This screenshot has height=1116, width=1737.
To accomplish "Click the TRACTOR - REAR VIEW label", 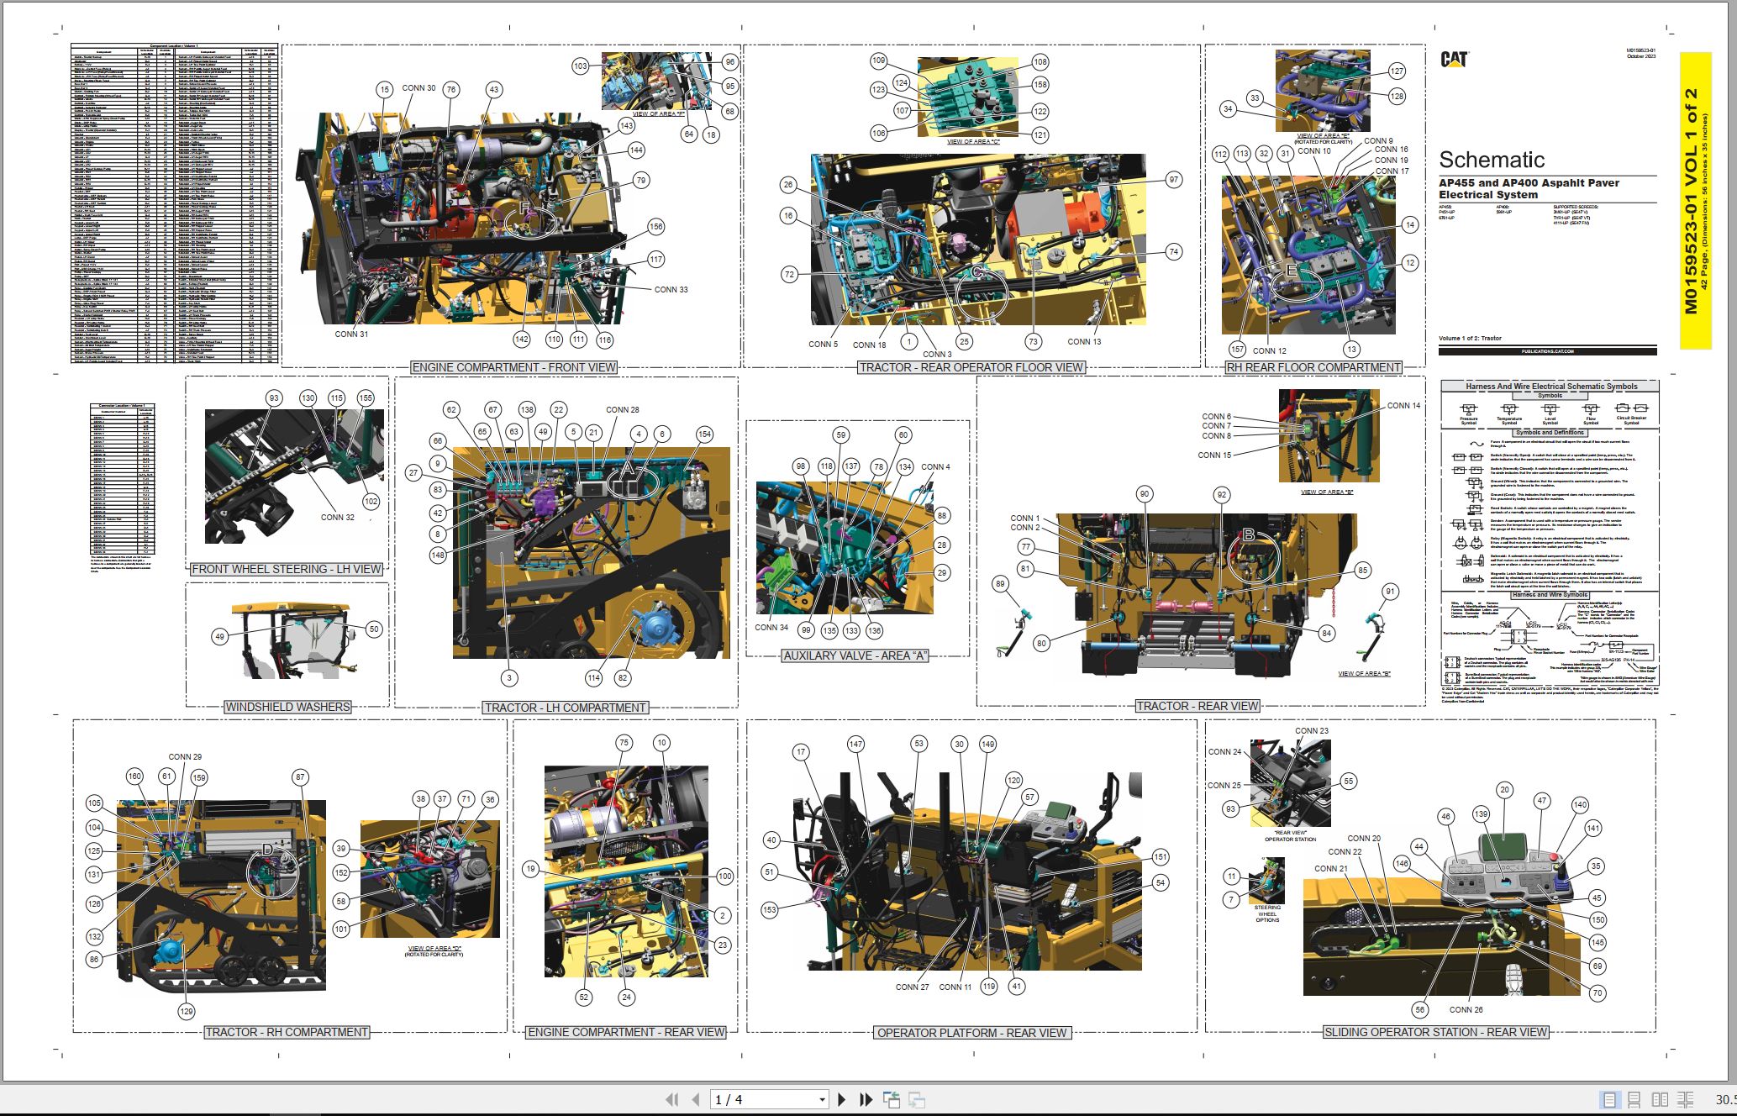I will [x=1197, y=706].
